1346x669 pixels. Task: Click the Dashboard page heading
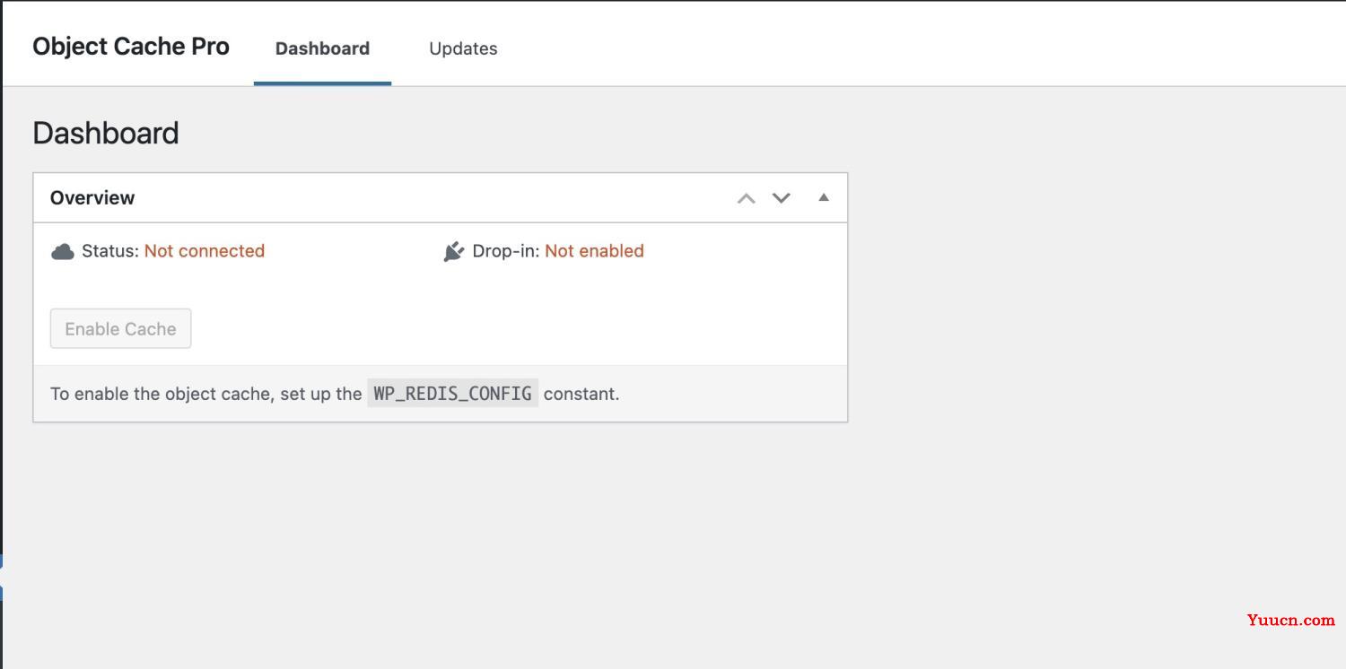pos(106,133)
